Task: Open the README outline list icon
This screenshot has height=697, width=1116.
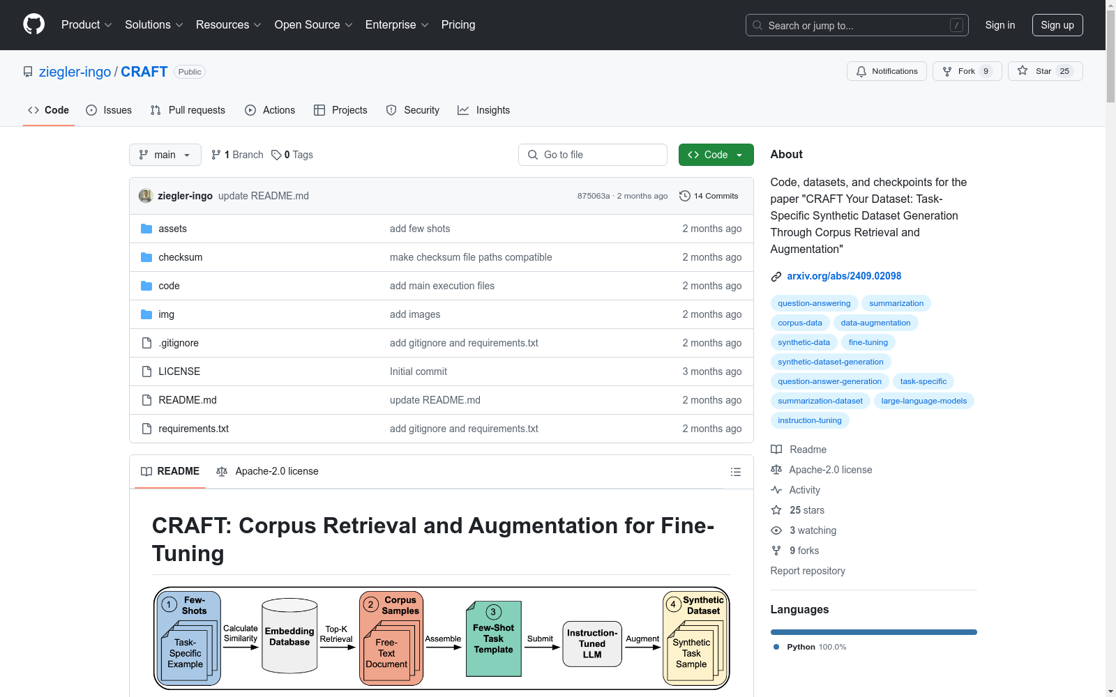Action: pyautogui.click(x=735, y=472)
